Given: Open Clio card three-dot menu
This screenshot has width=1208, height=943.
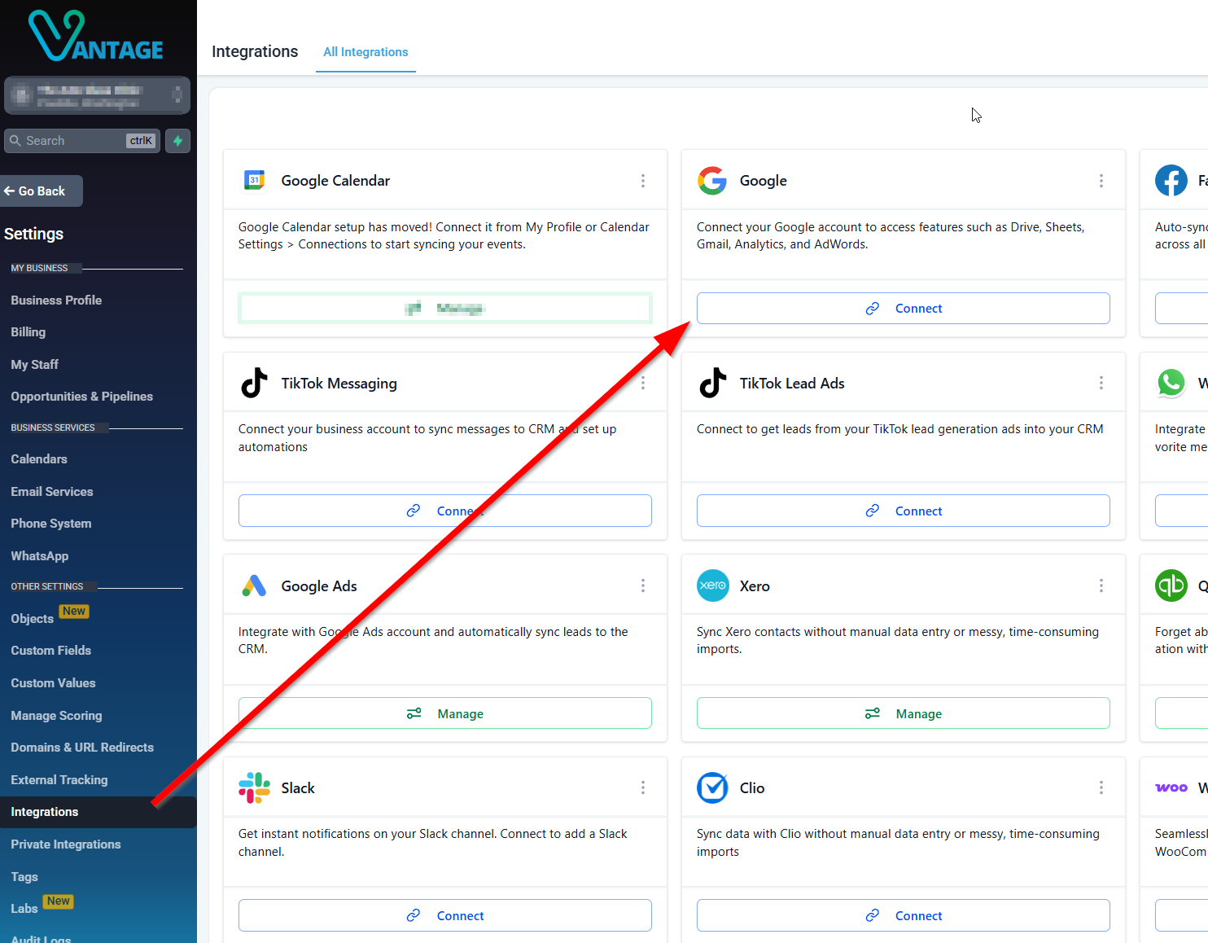Looking at the screenshot, I should (1101, 787).
